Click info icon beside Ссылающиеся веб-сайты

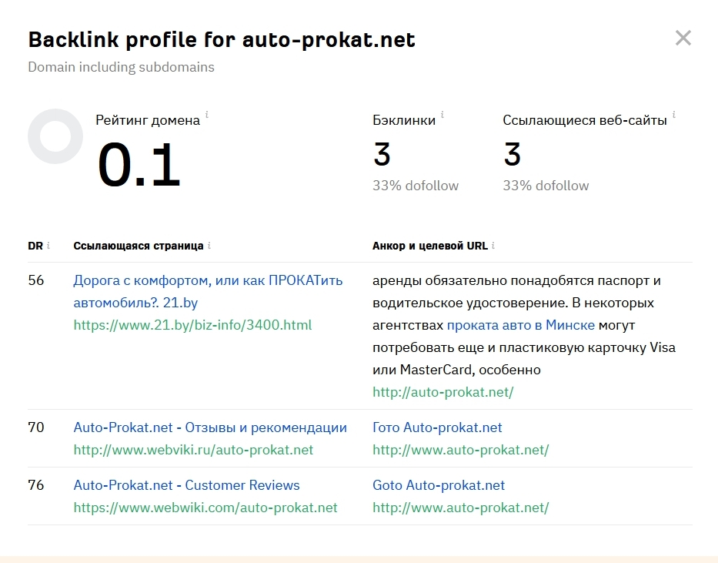click(674, 115)
